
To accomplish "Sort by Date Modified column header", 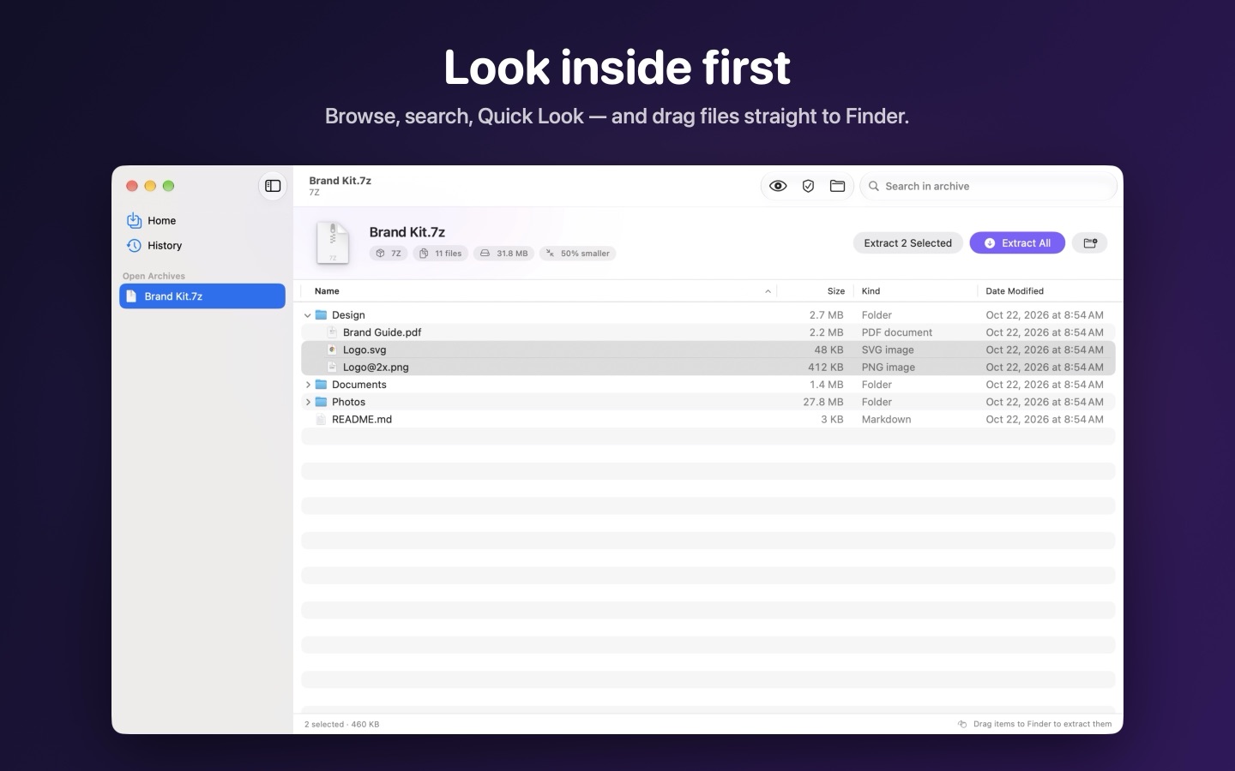I will [1046, 291].
